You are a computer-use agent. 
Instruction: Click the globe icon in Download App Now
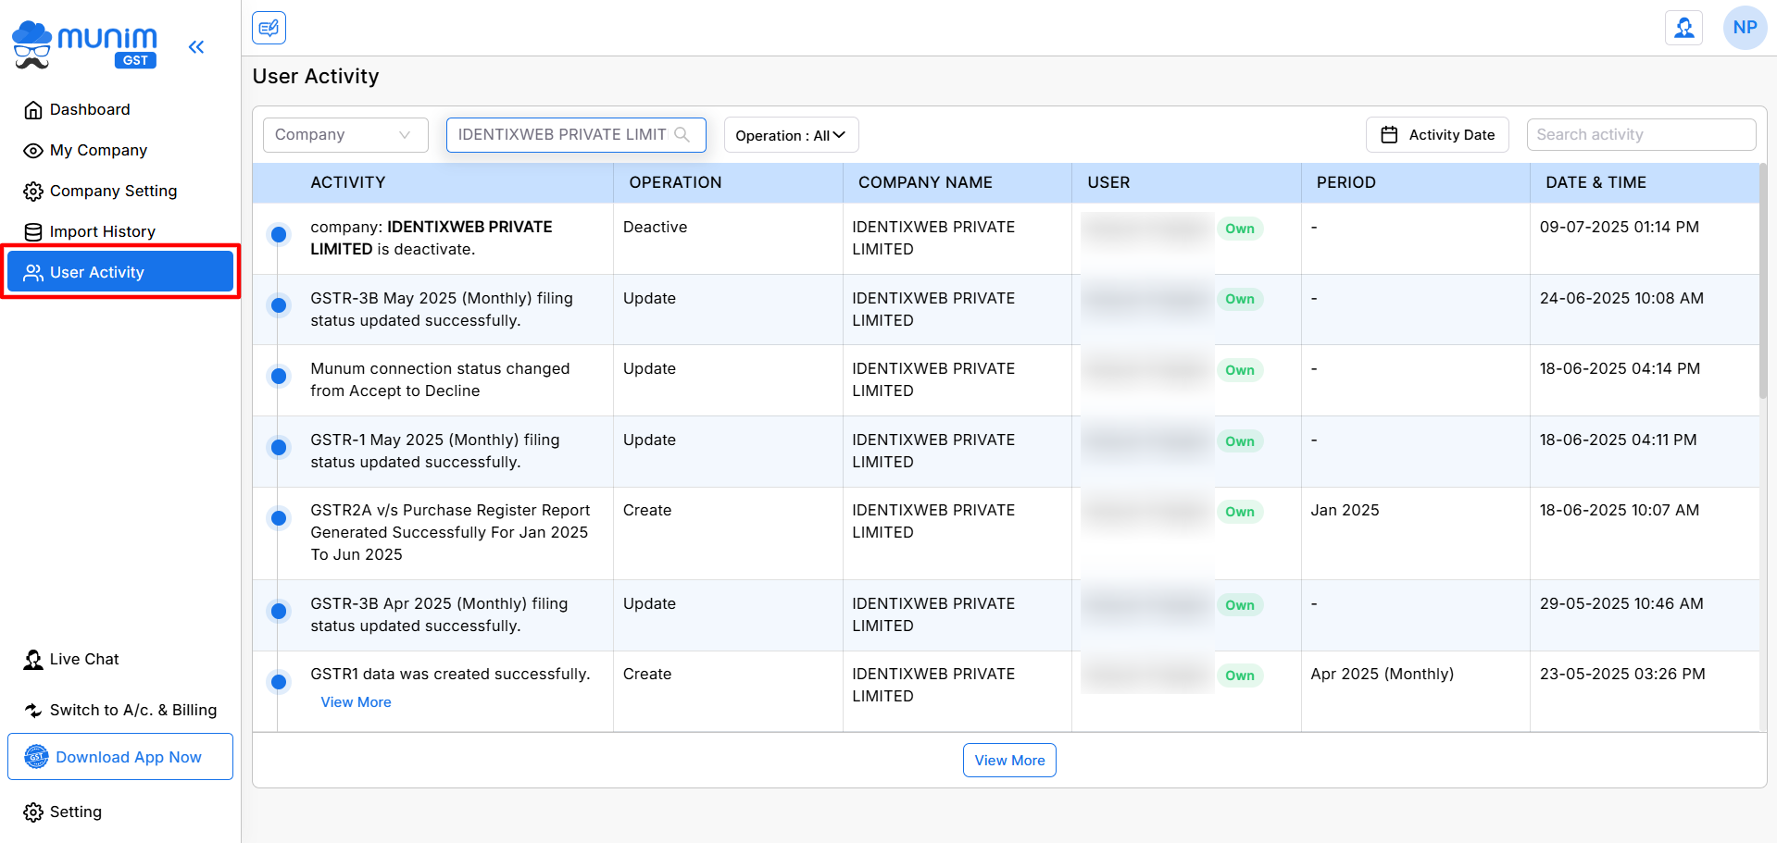[x=36, y=757]
